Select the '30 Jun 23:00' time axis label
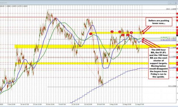Viewport: 178px width, 107px height. point(50,104)
